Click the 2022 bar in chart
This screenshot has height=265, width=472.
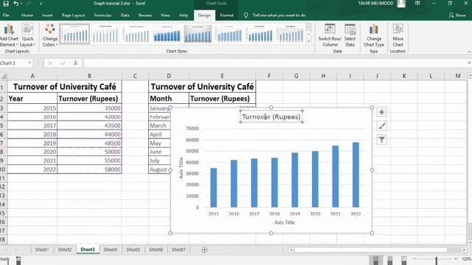[355, 175]
